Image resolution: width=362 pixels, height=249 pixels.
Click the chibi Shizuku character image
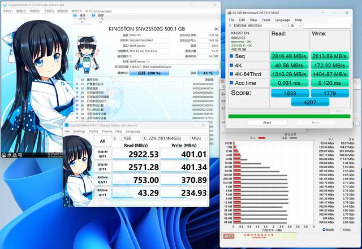point(87,54)
